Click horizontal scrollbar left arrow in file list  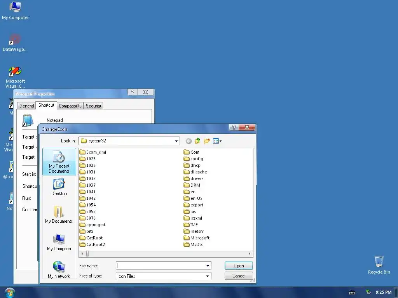[82, 253]
